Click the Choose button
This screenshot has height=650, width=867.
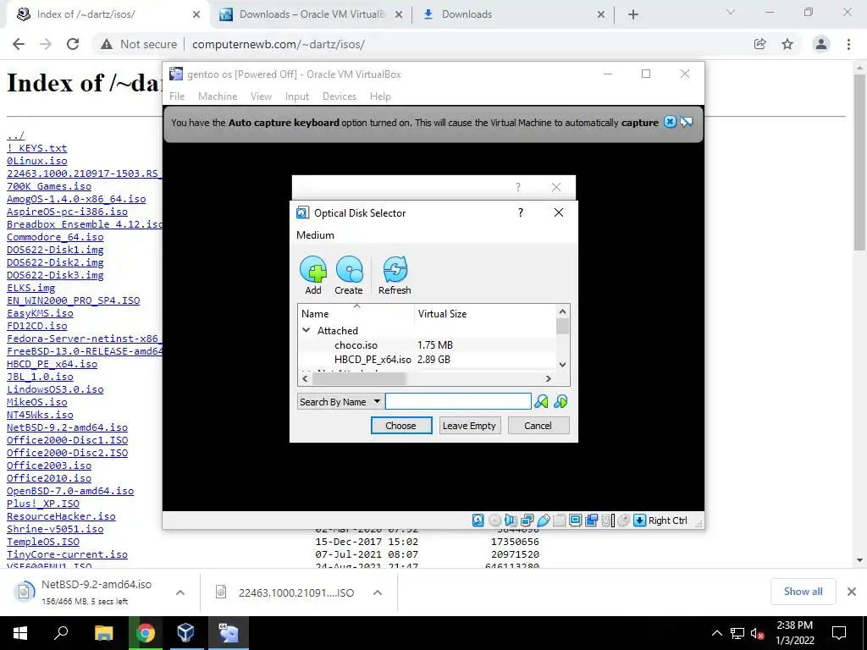click(x=400, y=426)
